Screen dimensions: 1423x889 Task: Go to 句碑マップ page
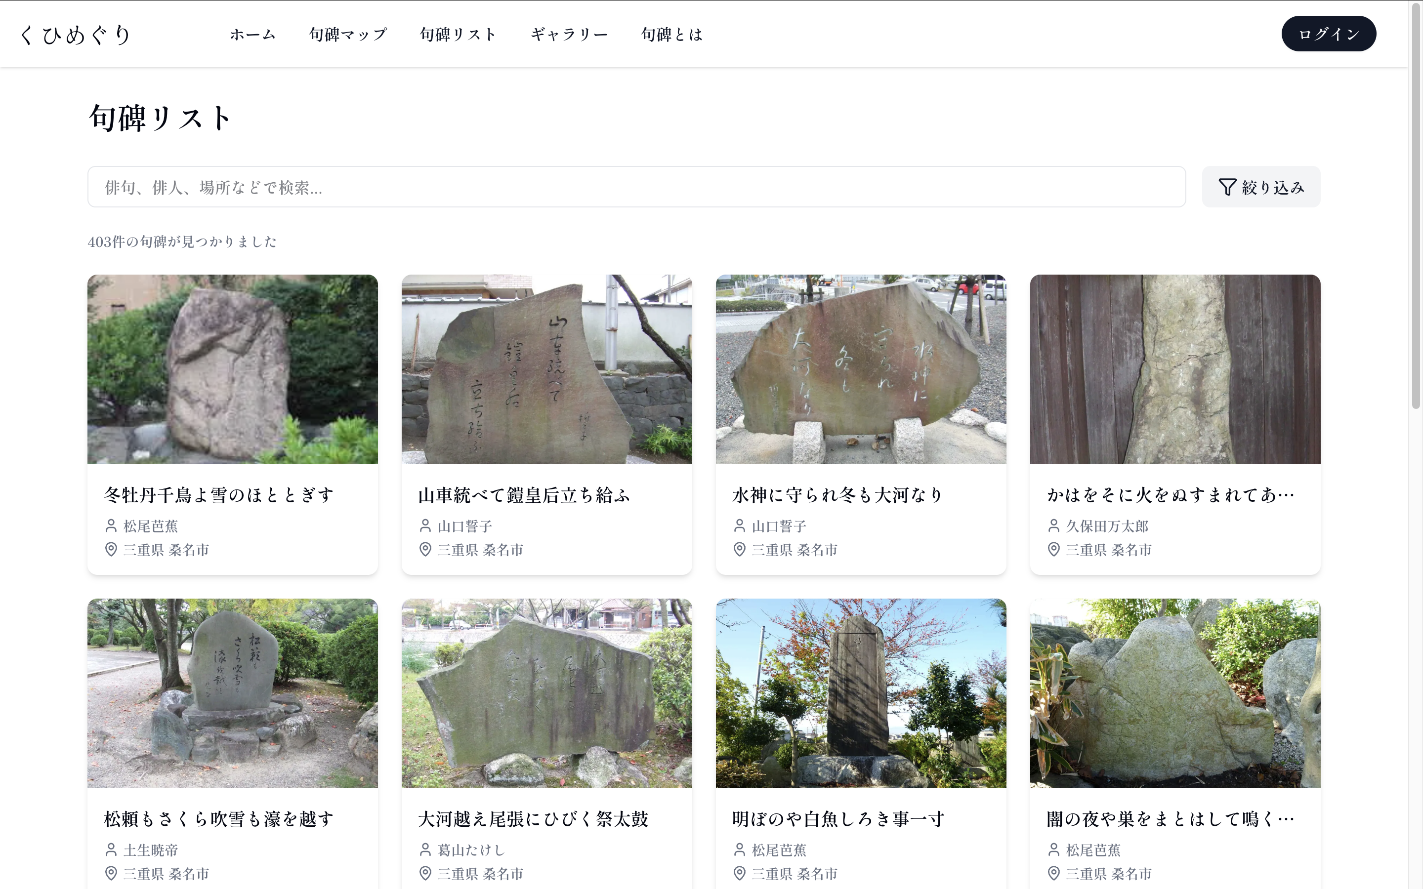click(x=347, y=34)
